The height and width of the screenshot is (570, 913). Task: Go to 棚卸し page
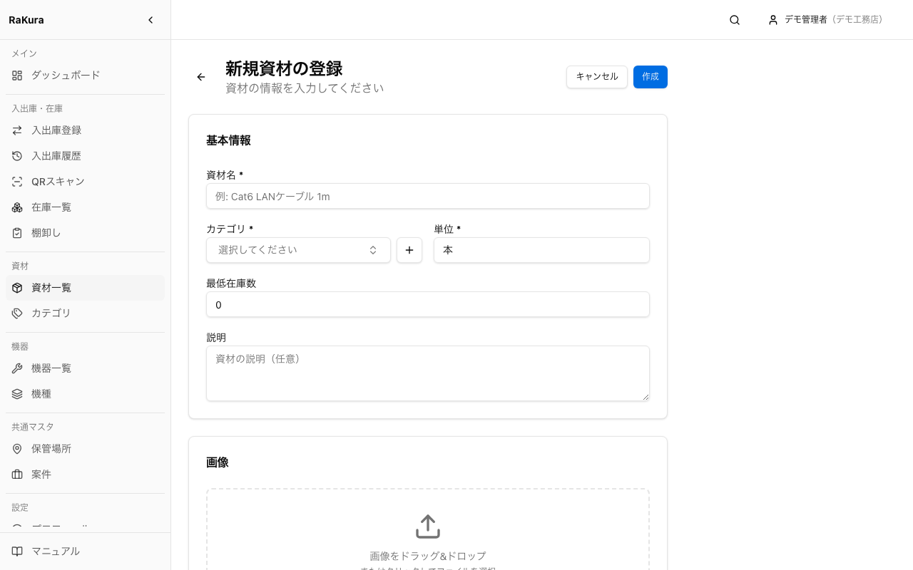point(85,233)
